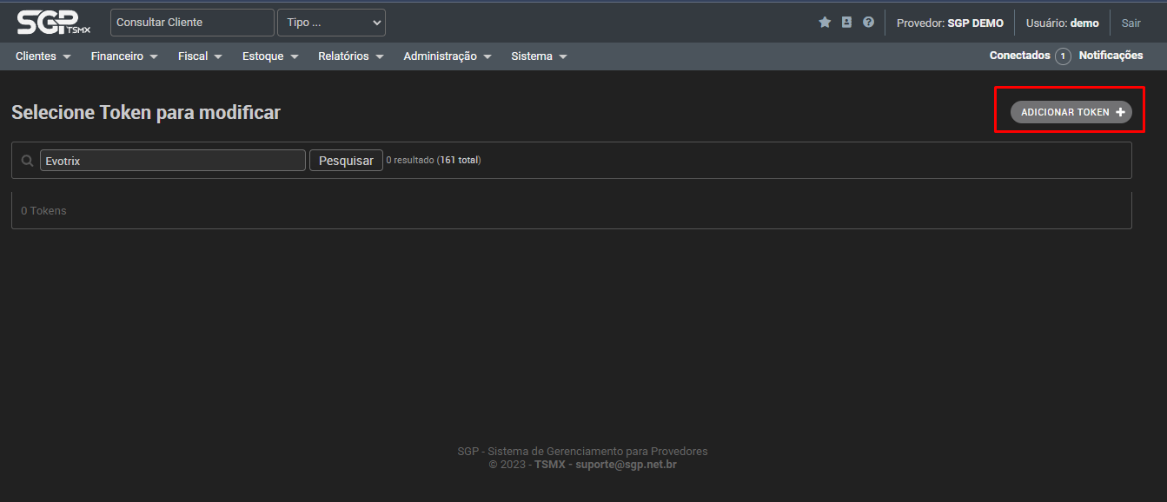Click the connected users count badge

click(x=1063, y=56)
